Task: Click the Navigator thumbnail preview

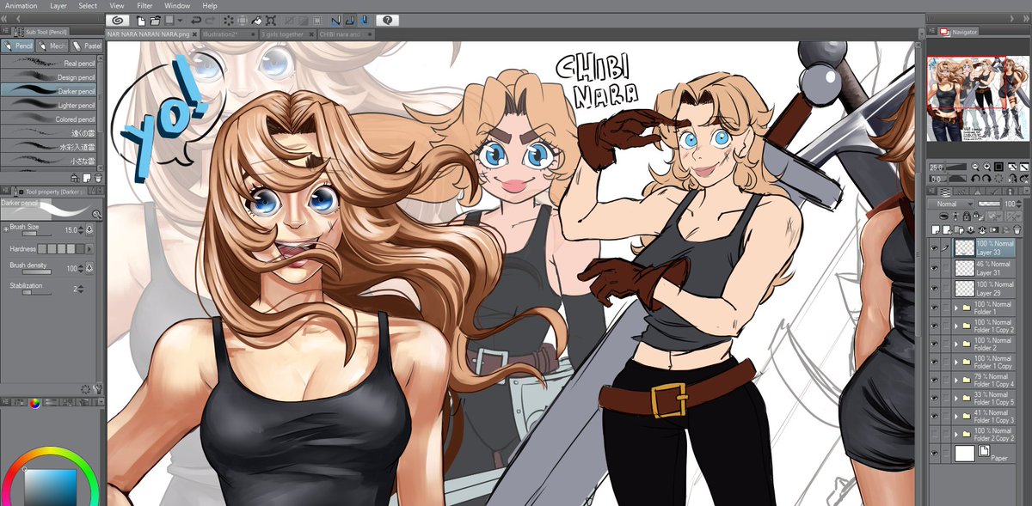Action: tap(978, 97)
